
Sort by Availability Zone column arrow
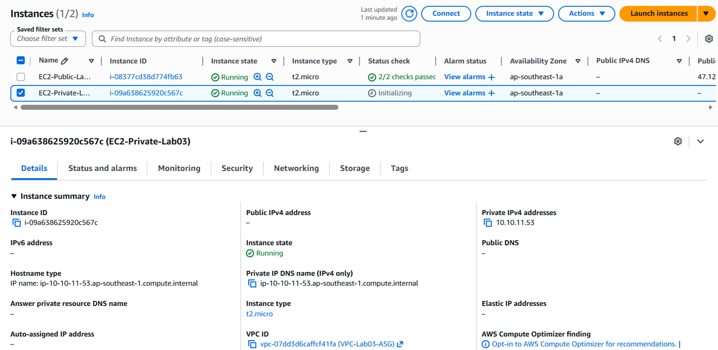tap(578, 61)
